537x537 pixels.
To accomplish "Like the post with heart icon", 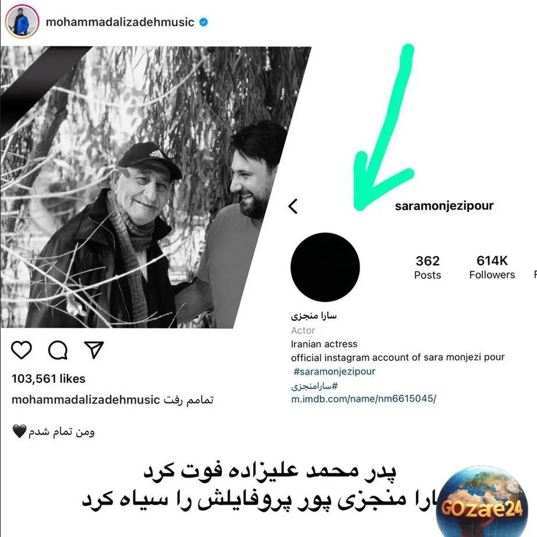I will coord(22,350).
